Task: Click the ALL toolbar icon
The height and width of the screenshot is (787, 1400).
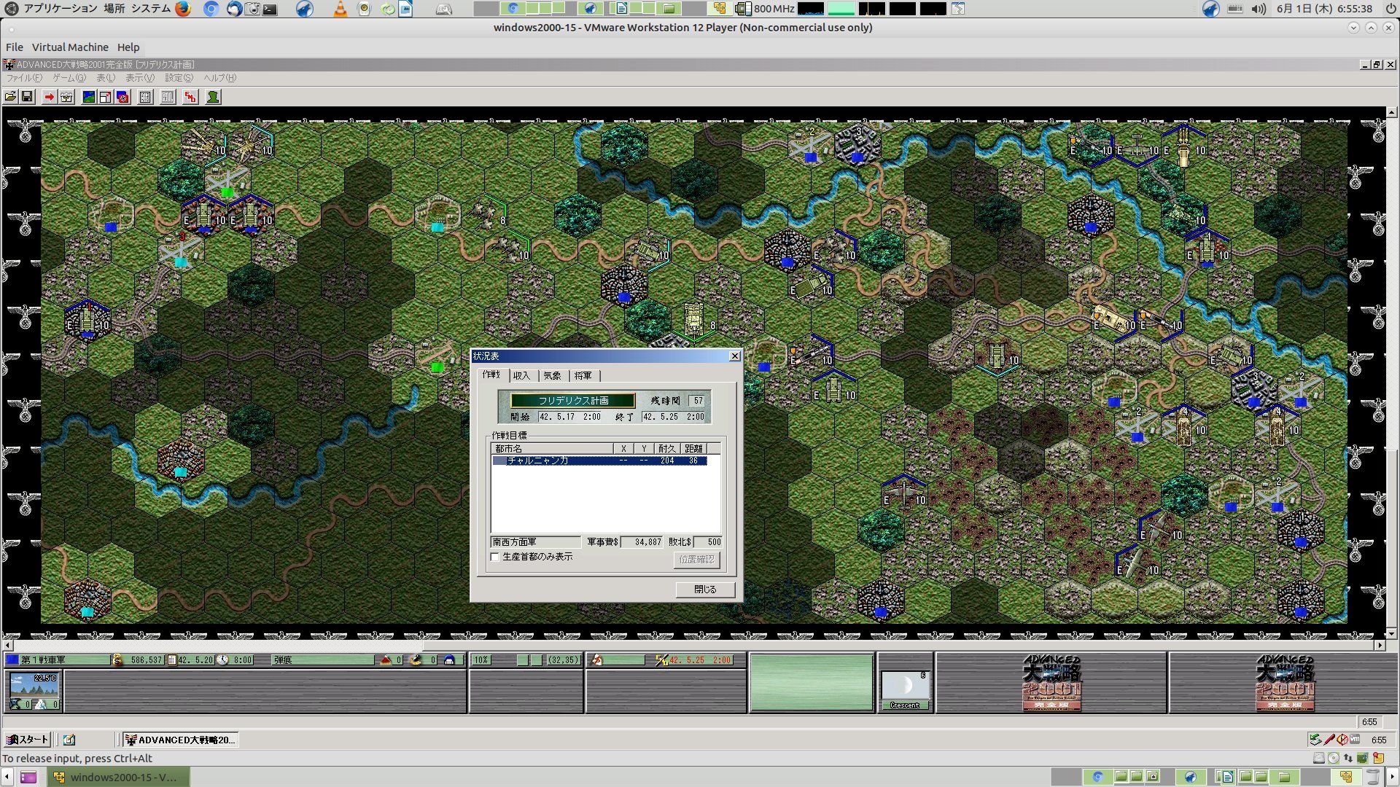Action: pyautogui.click(x=168, y=97)
